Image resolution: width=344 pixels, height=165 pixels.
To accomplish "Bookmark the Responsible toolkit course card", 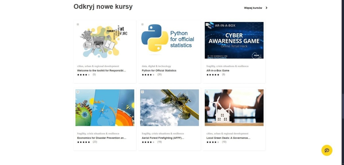I will tap(78, 25).
